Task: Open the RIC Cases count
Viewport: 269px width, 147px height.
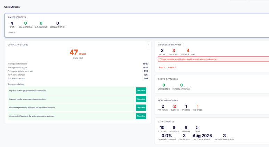Action: pos(198,108)
